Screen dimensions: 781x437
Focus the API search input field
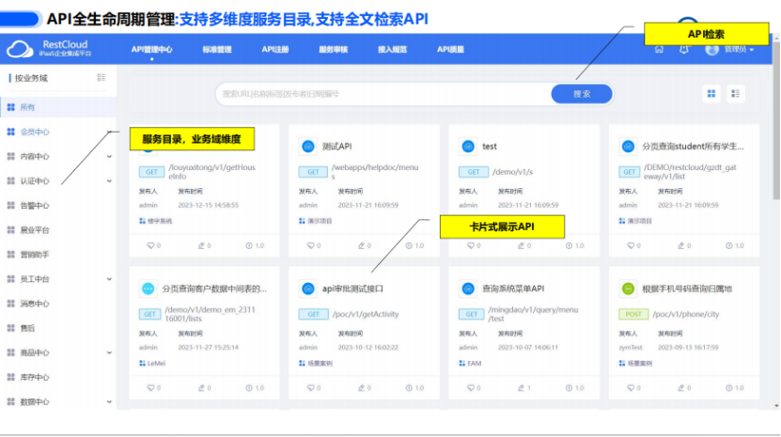(x=381, y=94)
